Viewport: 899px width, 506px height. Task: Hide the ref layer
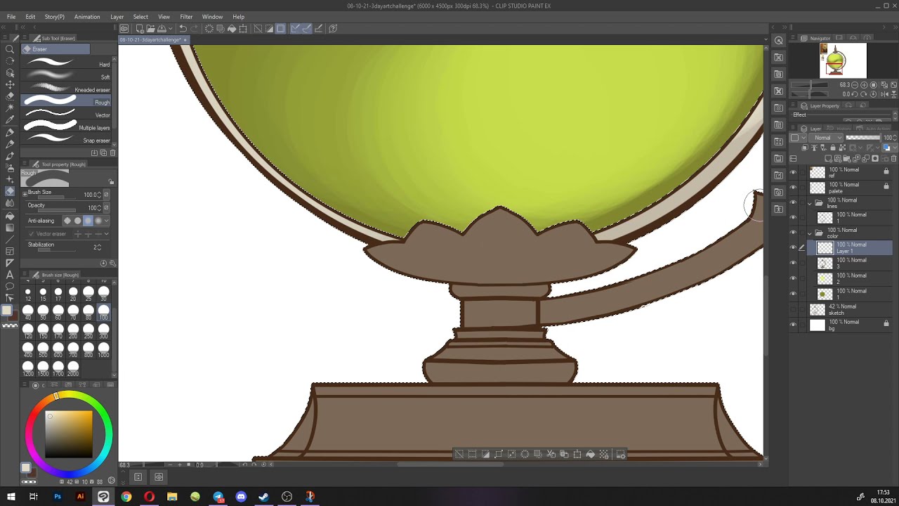click(794, 172)
